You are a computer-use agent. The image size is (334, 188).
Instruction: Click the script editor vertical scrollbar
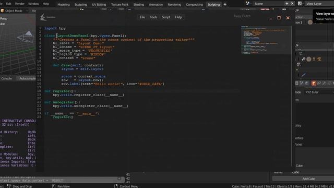point(291,96)
